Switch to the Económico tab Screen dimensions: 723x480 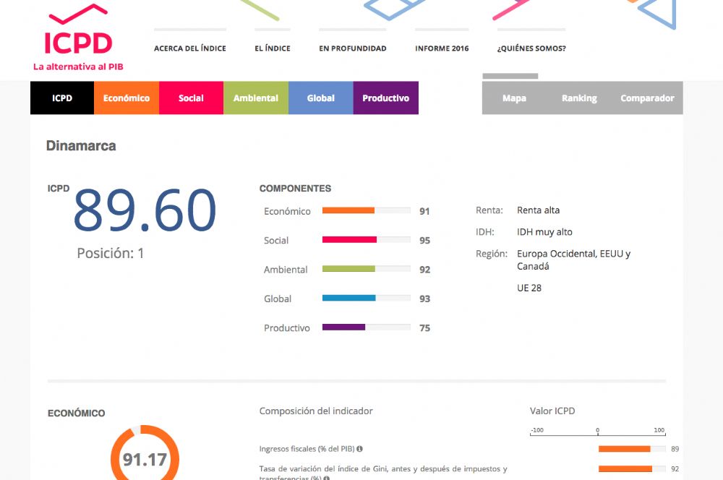point(127,98)
